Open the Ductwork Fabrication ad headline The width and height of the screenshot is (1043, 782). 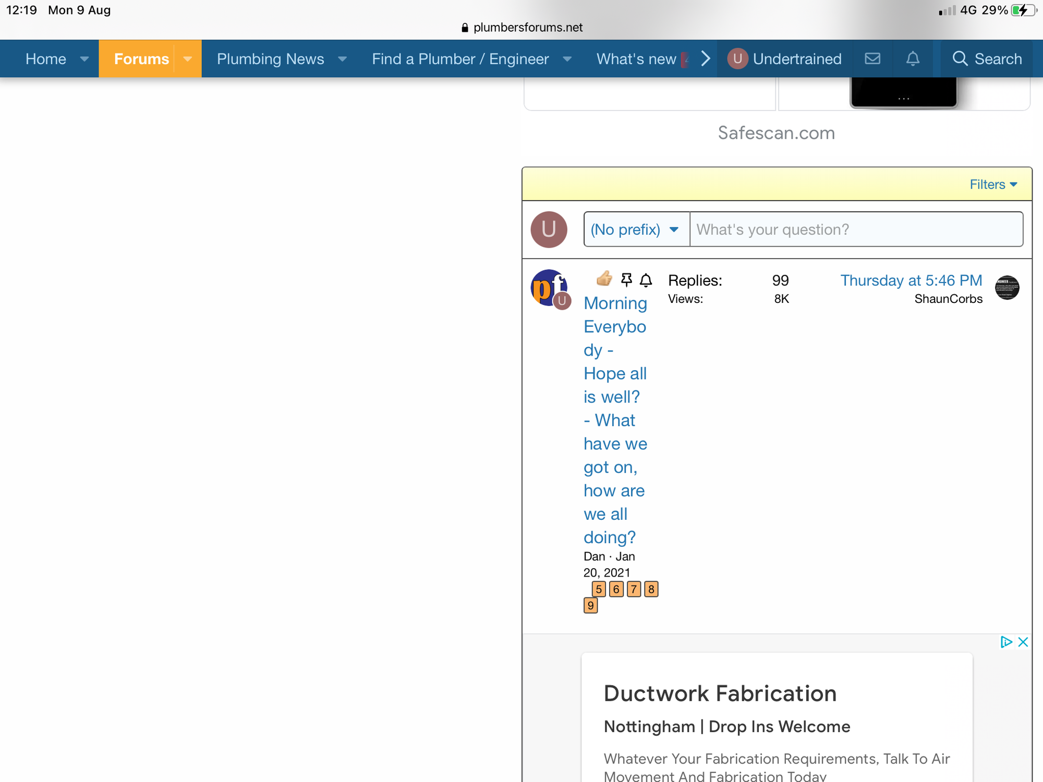(x=720, y=693)
